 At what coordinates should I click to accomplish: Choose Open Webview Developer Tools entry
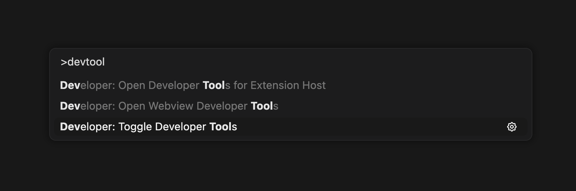[169, 106]
